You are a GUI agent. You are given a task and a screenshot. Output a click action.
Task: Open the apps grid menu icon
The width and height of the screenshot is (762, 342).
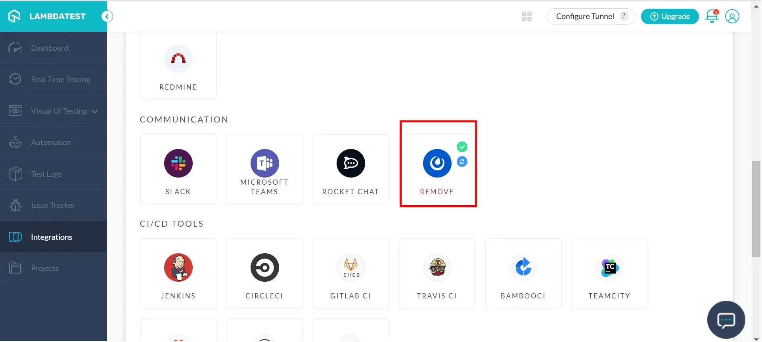[x=527, y=16]
